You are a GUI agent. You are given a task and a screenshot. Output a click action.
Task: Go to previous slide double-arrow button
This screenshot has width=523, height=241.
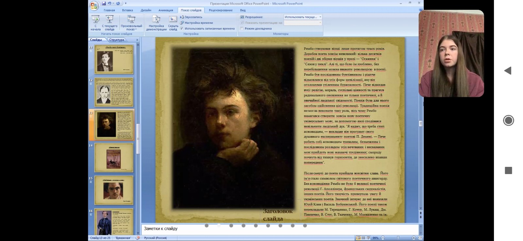click(421, 213)
